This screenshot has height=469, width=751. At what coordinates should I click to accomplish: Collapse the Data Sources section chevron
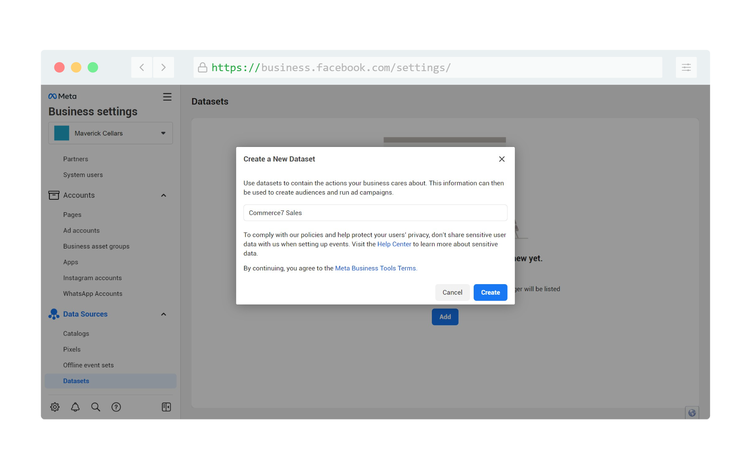(163, 314)
